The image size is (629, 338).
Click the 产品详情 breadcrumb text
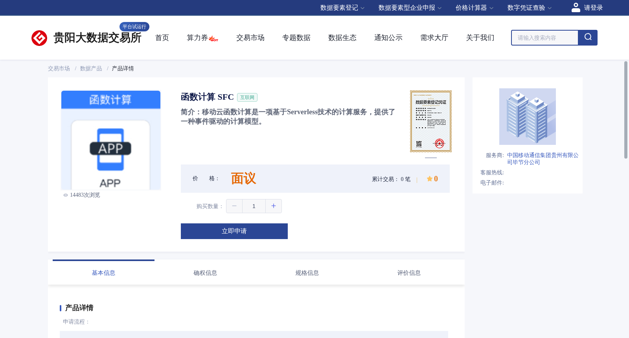(123, 69)
